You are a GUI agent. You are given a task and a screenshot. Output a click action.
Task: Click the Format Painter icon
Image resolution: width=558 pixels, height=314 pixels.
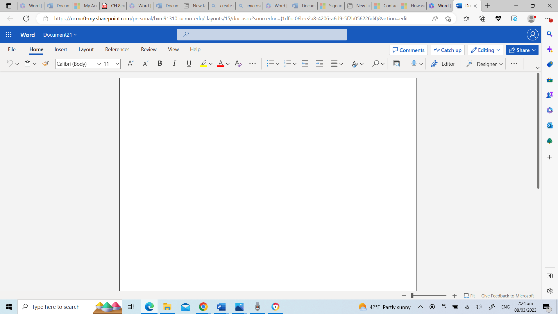pos(45,64)
